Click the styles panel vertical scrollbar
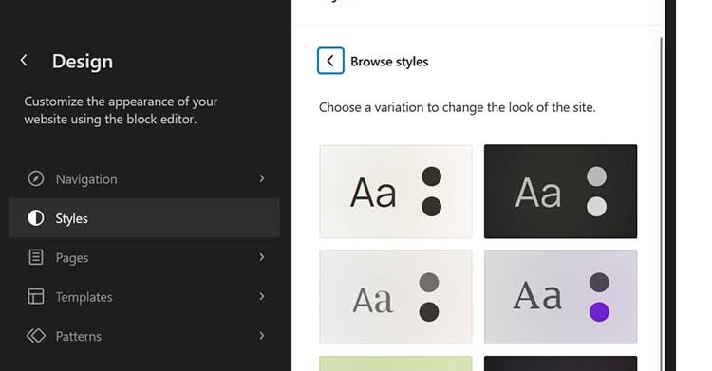The image size is (712, 371). click(661, 204)
